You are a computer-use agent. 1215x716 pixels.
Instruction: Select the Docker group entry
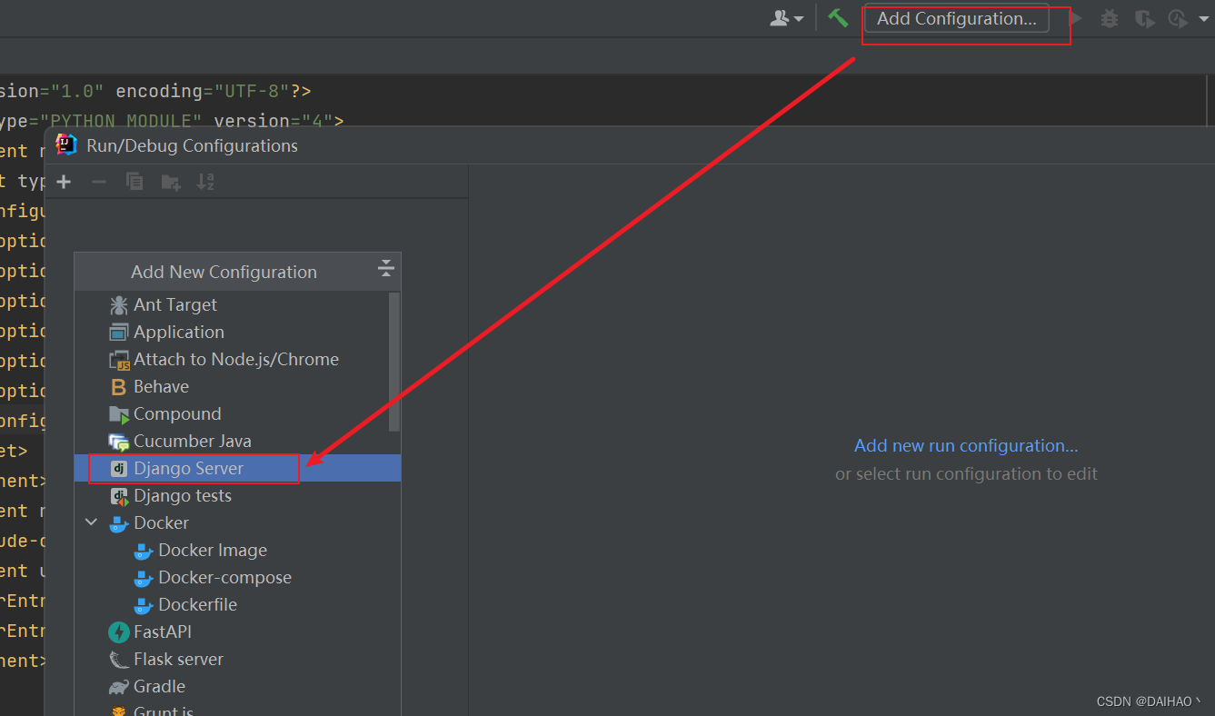click(x=237, y=522)
